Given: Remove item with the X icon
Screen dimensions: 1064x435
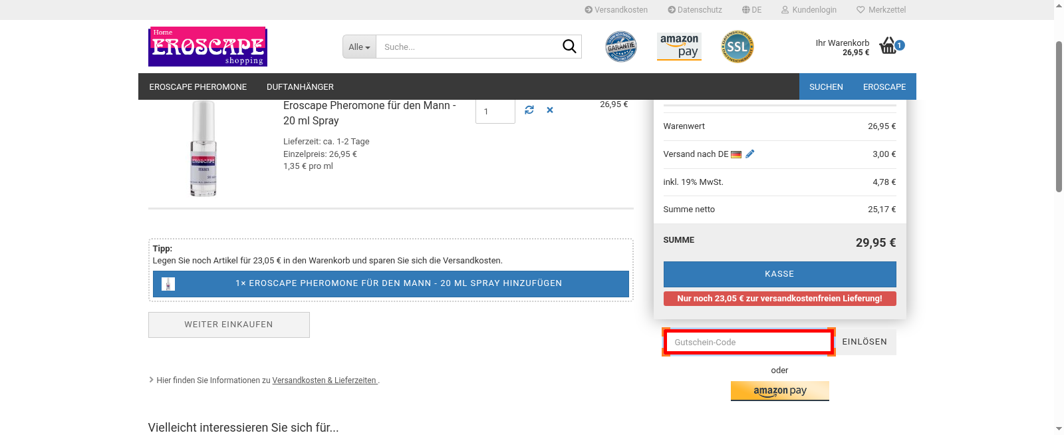Looking at the screenshot, I should (x=550, y=110).
